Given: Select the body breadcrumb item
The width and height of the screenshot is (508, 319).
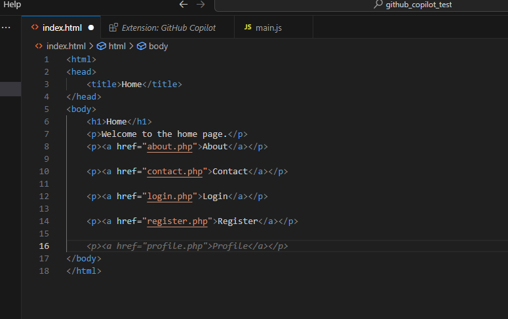Looking at the screenshot, I should point(158,47).
